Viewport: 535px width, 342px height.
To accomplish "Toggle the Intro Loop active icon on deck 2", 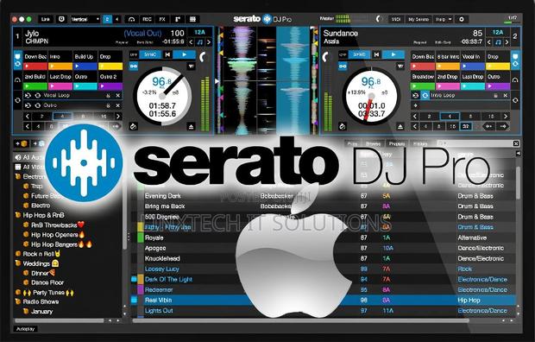I will point(425,96).
